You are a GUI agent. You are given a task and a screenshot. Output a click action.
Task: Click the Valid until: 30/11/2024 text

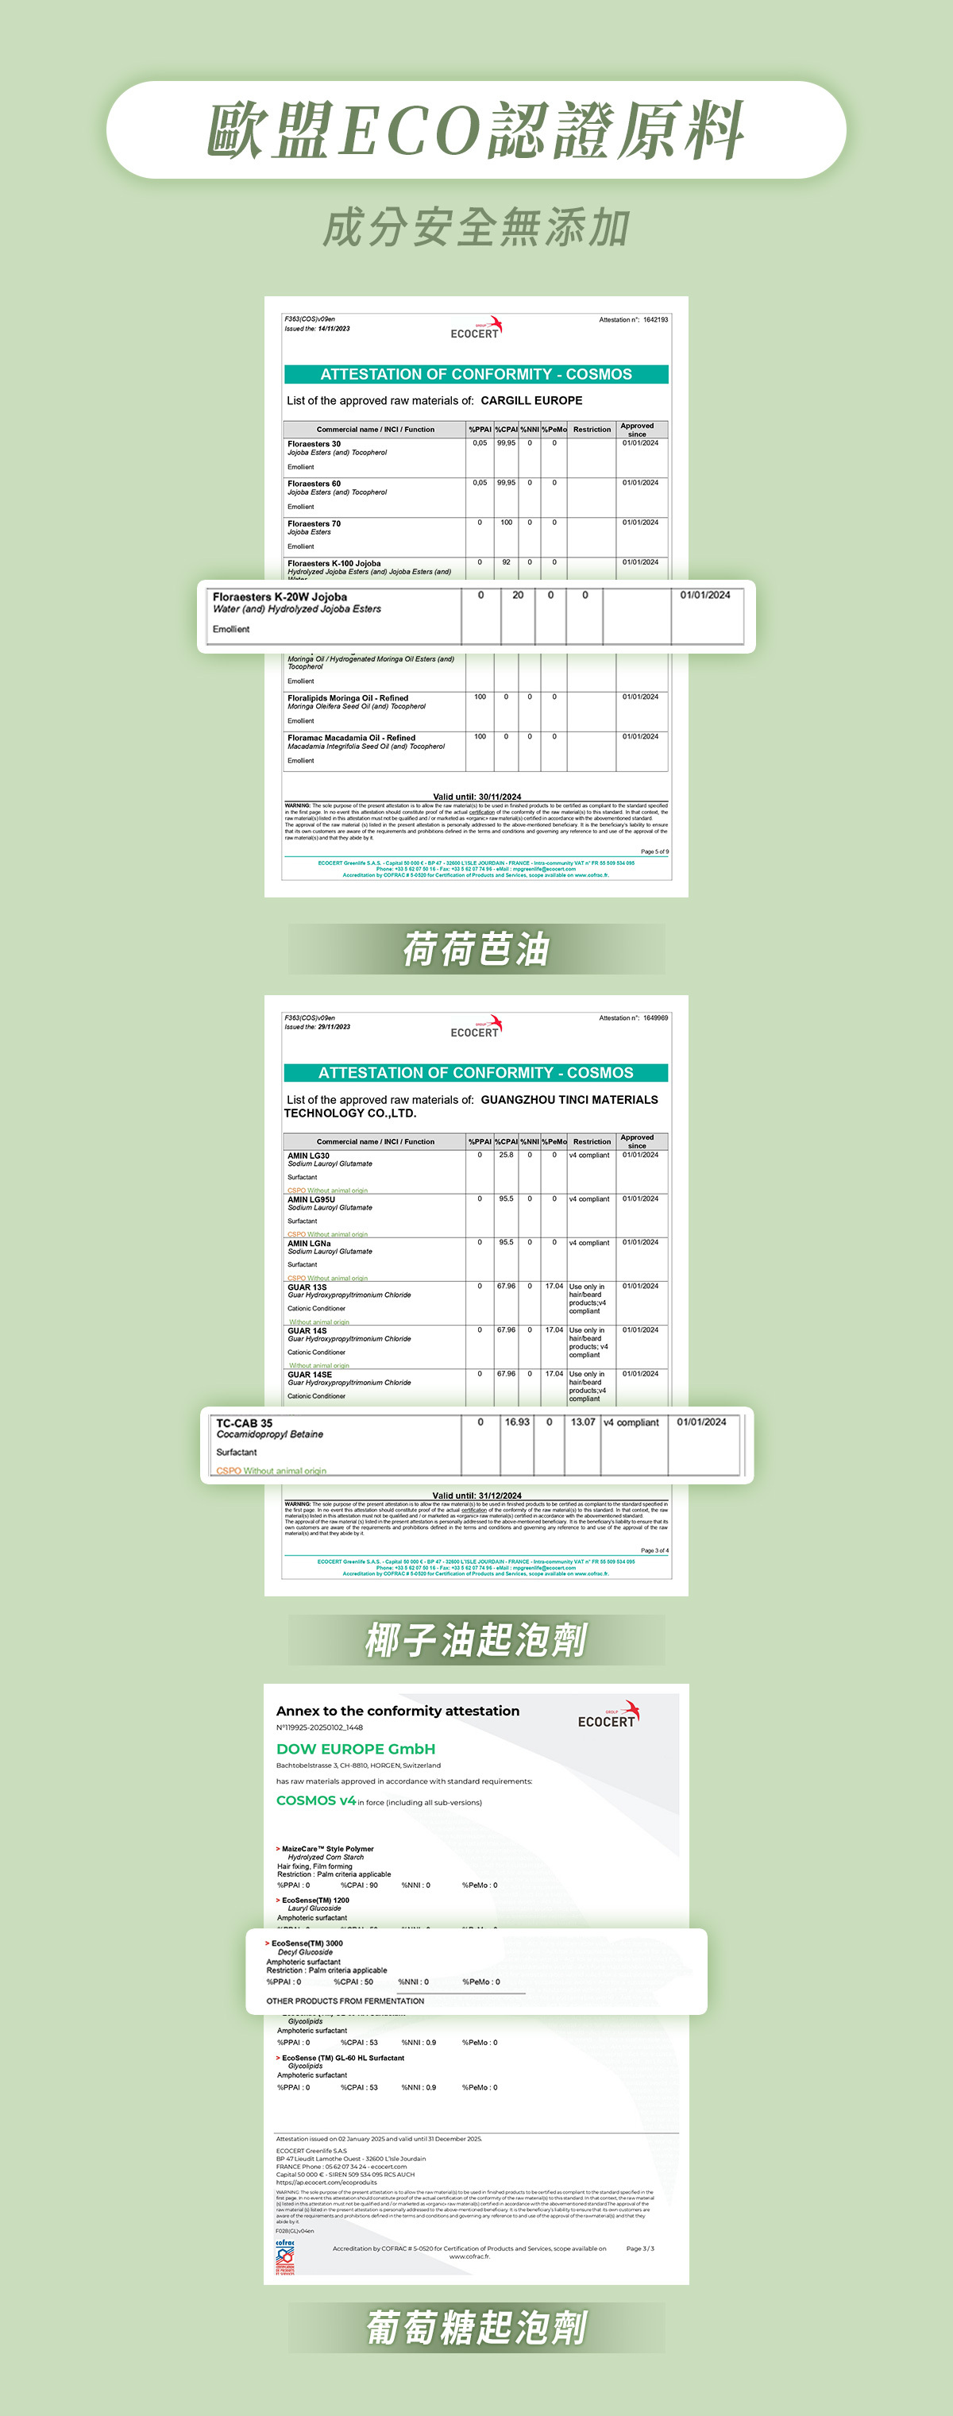(x=476, y=797)
